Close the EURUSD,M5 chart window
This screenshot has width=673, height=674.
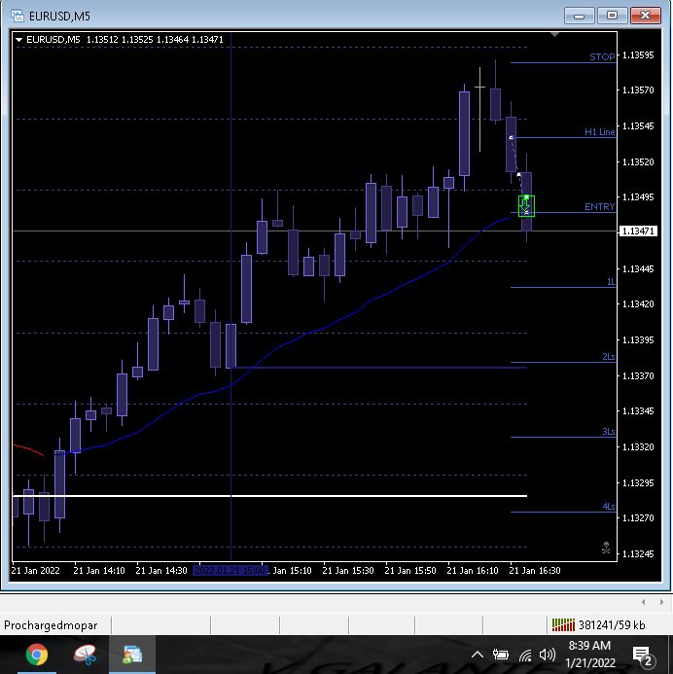645,16
